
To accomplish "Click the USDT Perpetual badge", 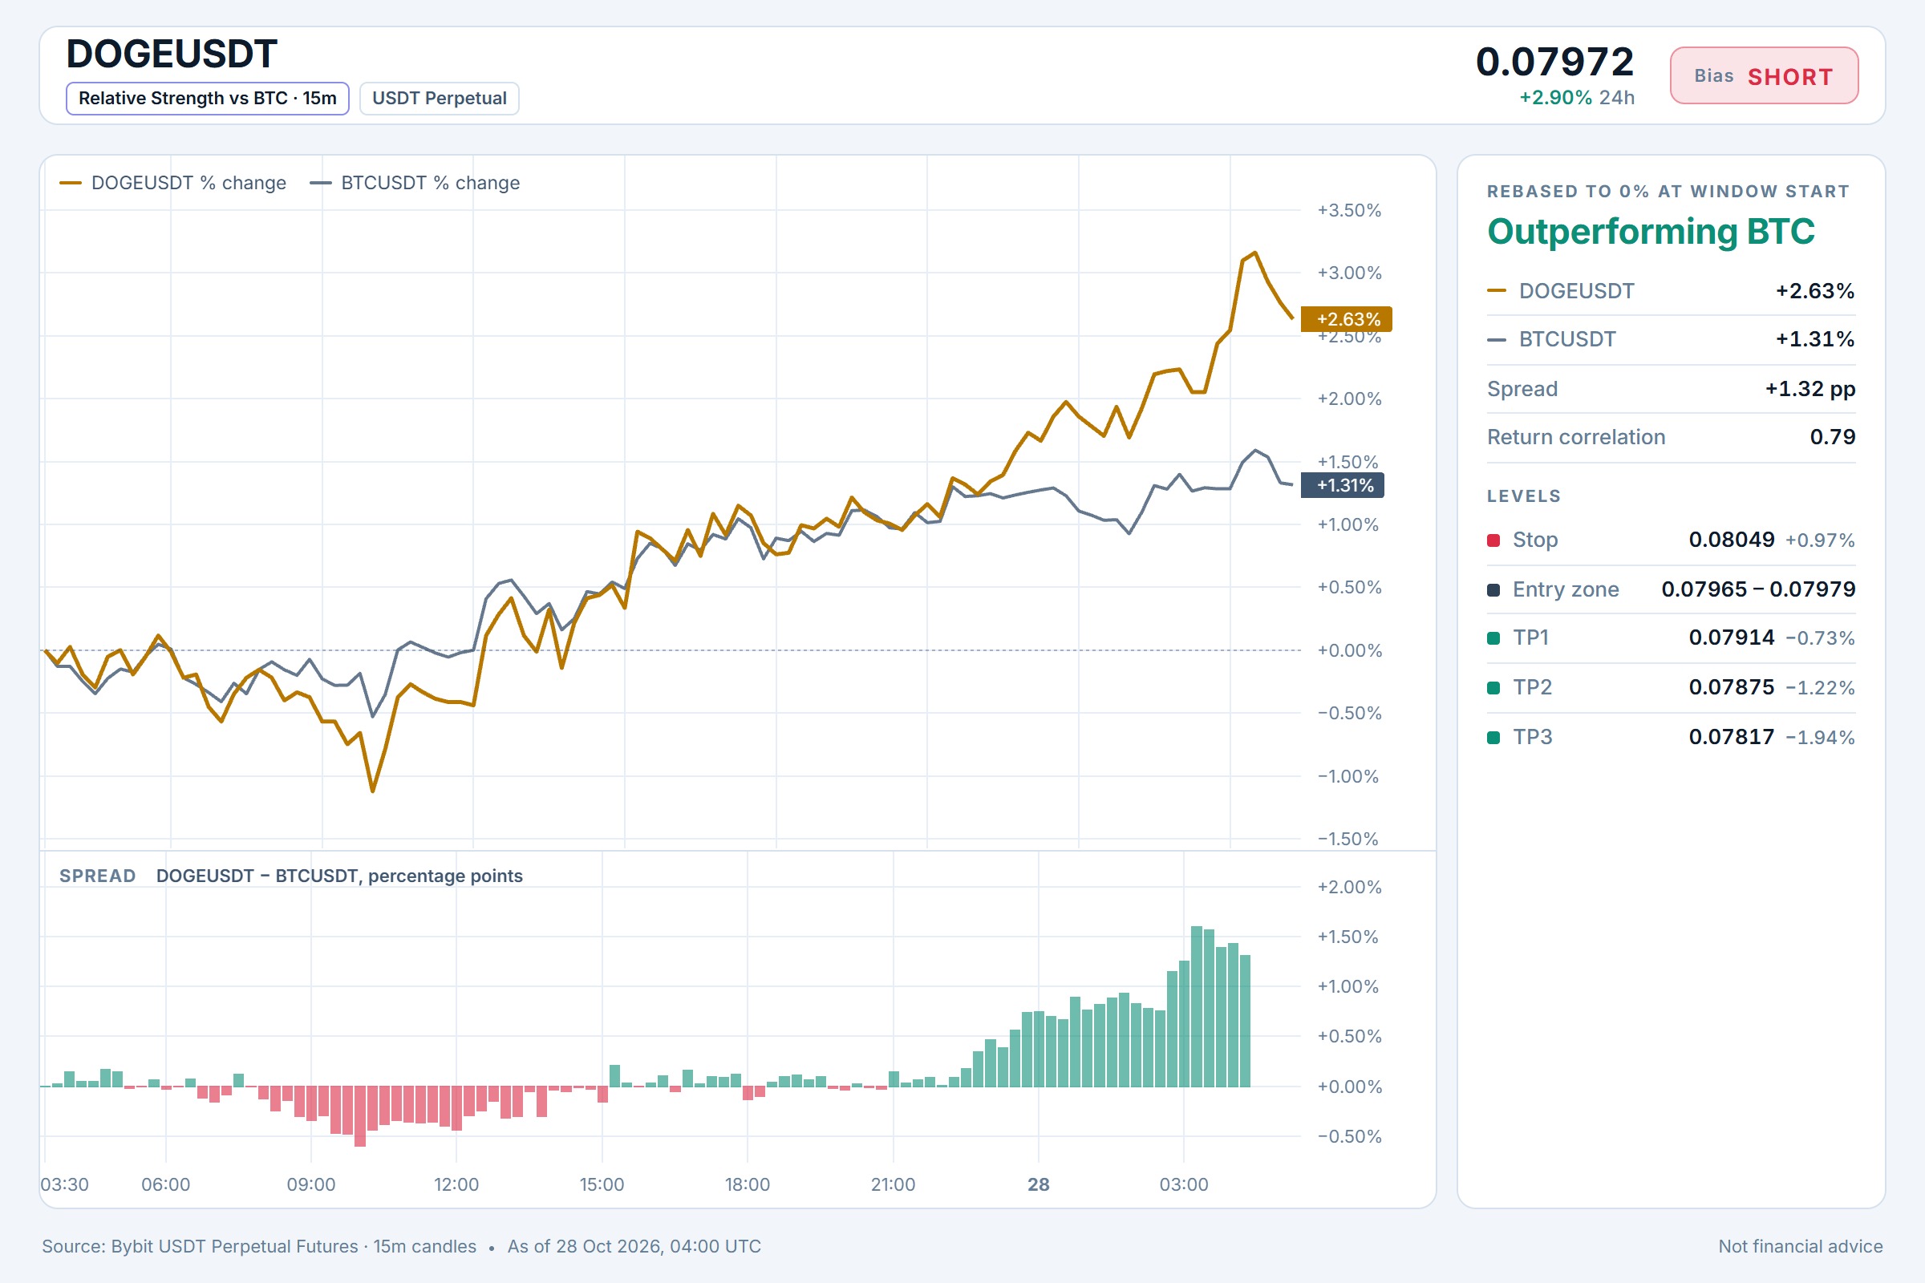I will [x=439, y=98].
